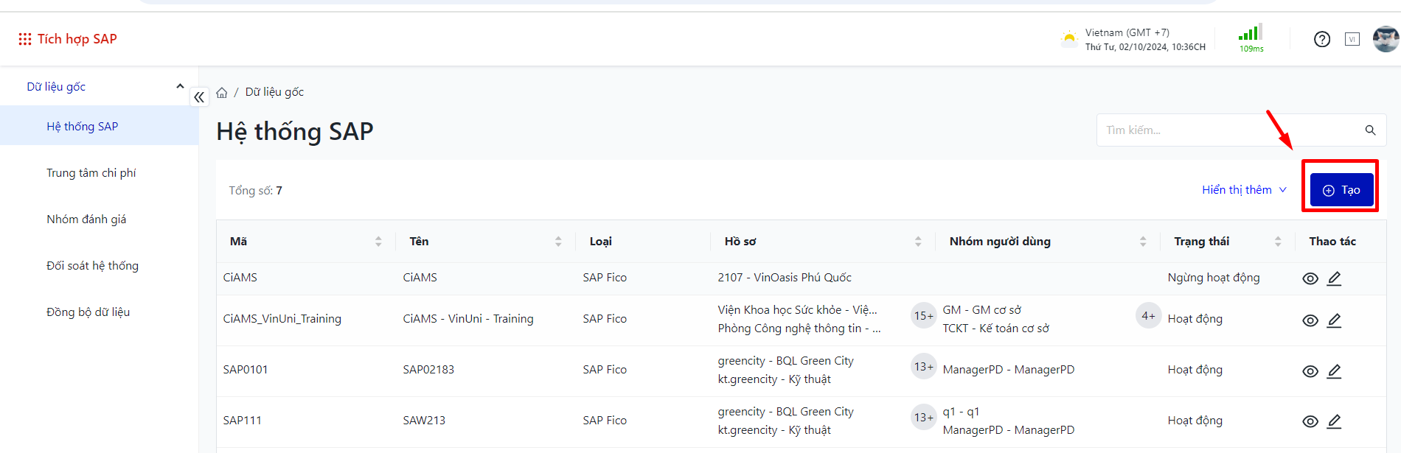View details of SAP0101 row
Image resolution: width=1401 pixels, height=453 pixels.
point(1310,371)
